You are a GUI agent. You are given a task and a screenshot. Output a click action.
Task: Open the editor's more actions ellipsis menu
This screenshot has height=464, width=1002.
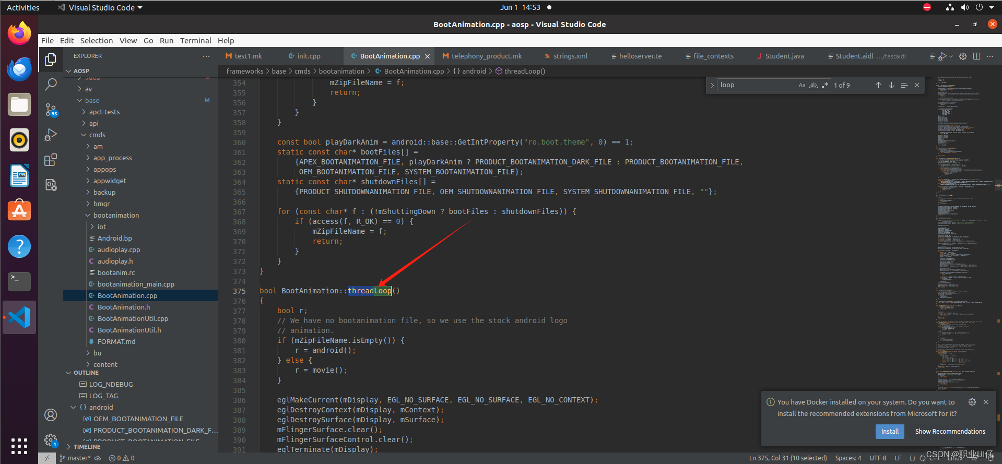coord(990,56)
